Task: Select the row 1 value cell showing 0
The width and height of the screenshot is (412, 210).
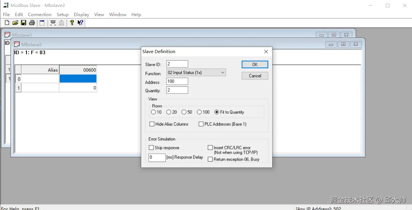Action: (78, 88)
